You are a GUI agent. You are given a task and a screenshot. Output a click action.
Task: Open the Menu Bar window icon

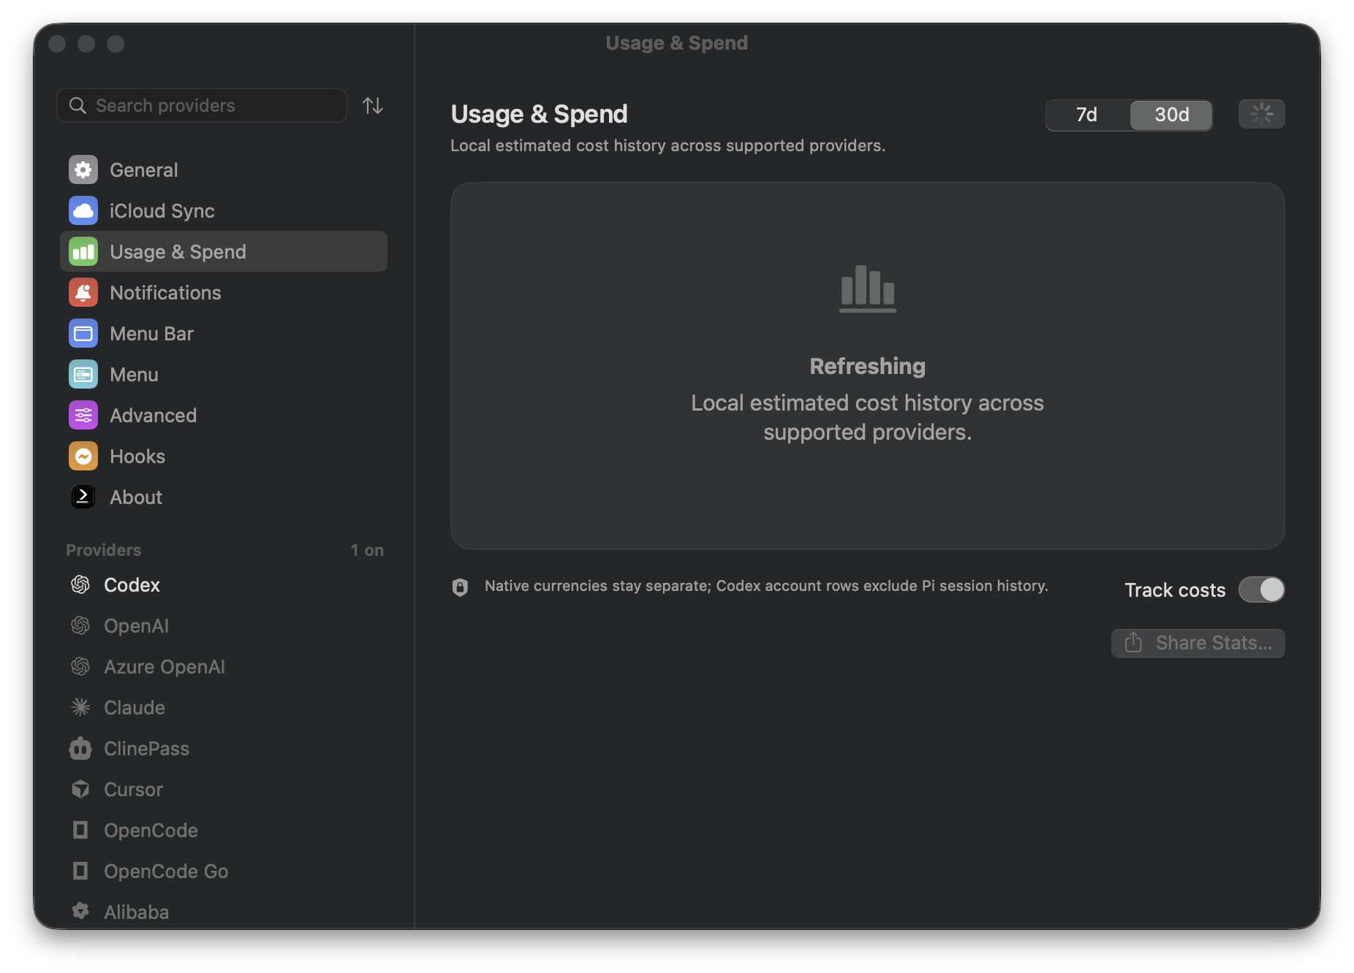pyautogui.click(x=83, y=334)
